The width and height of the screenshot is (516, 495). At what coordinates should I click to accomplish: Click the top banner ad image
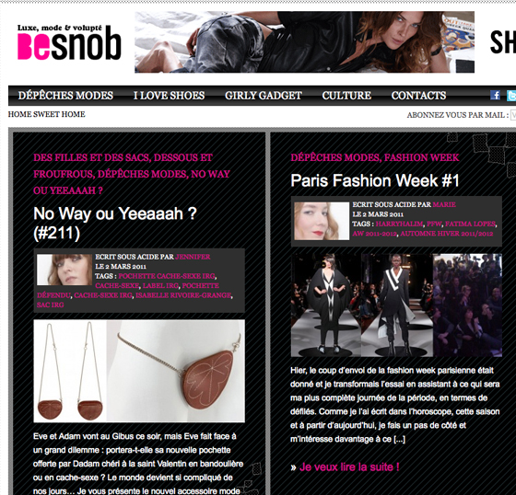coord(304,42)
